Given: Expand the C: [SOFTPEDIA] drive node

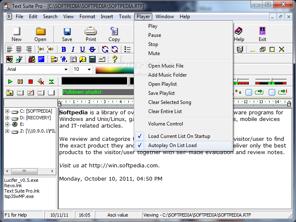Looking at the screenshot, I should tap(7, 111).
